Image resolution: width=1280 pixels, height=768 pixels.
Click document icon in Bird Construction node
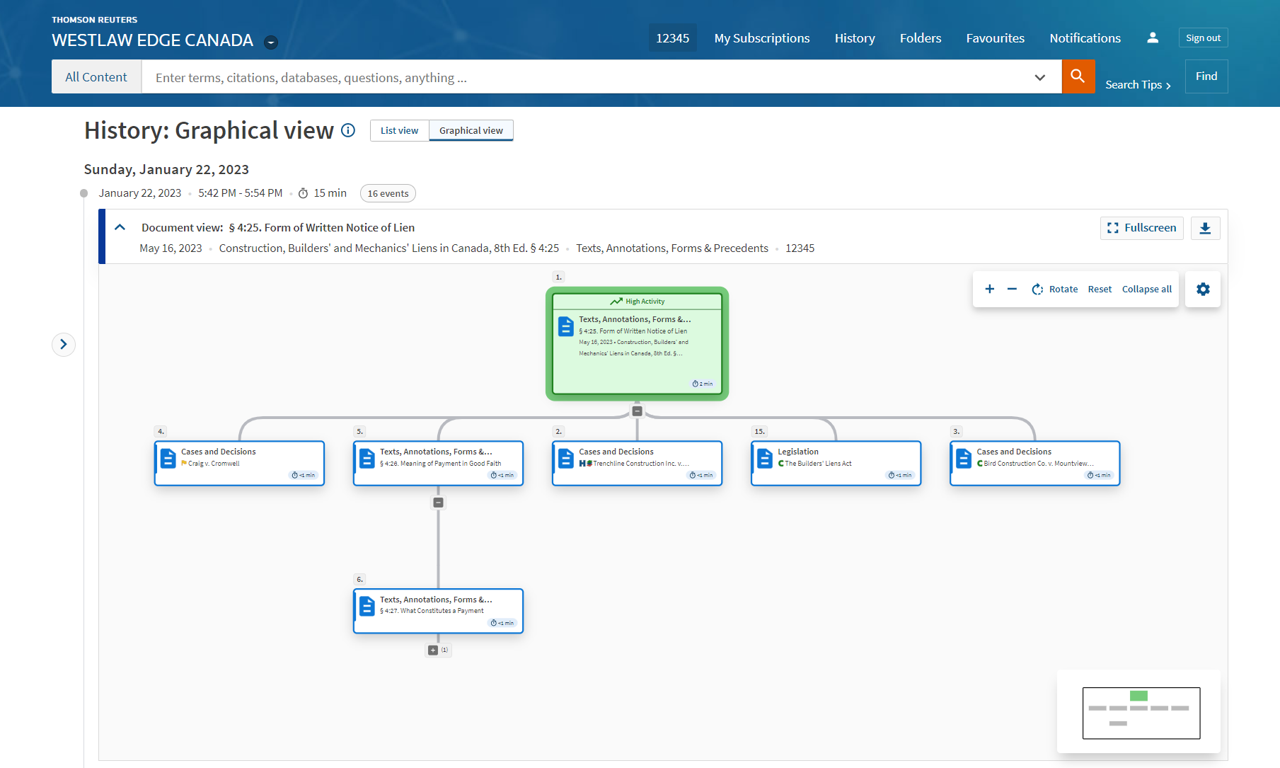click(x=963, y=459)
